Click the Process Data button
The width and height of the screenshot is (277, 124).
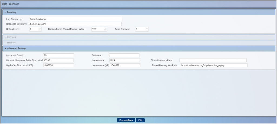(126, 120)
